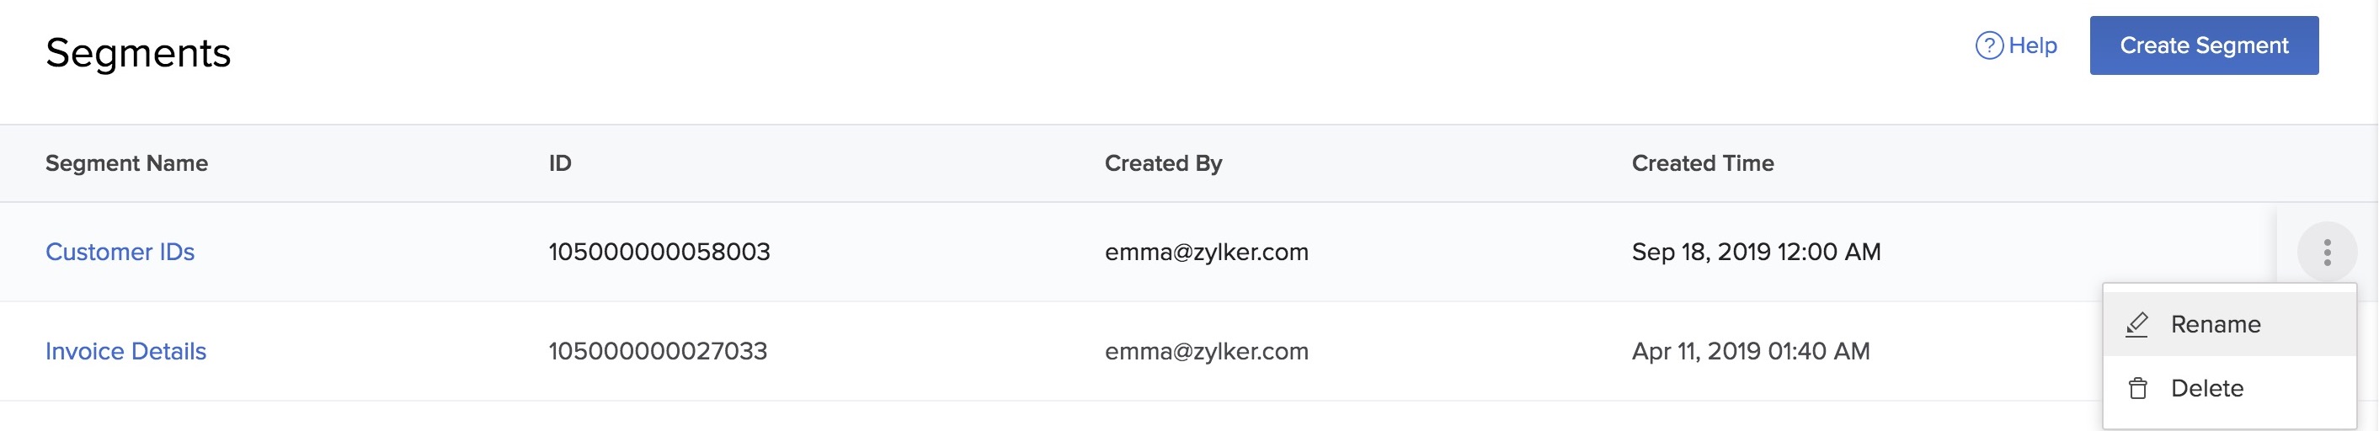Viewport: 2379px width, 431px height.
Task: Open the three-dot menu for Customer IDs
Action: [2326, 252]
